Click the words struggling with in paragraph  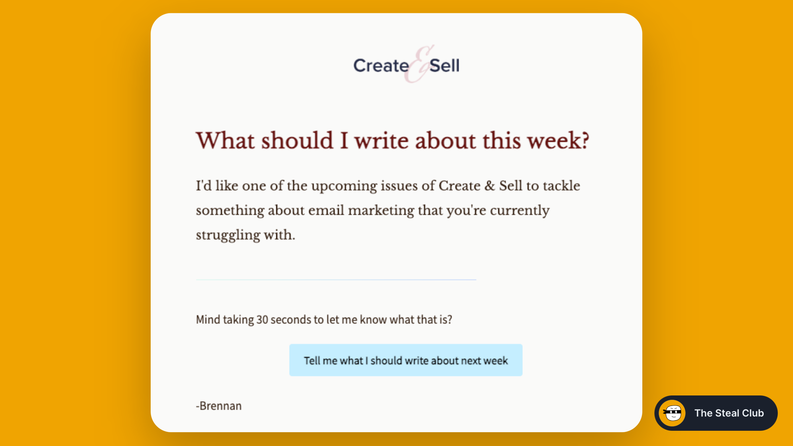pyautogui.click(x=245, y=235)
